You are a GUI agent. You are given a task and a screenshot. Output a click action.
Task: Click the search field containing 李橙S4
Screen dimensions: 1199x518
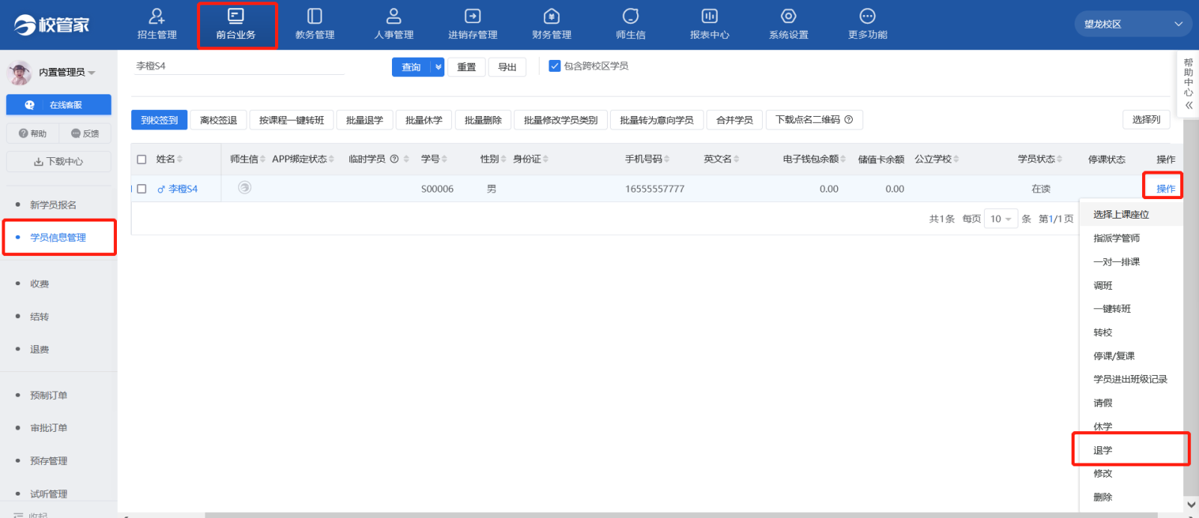click(x=240, y=66)
